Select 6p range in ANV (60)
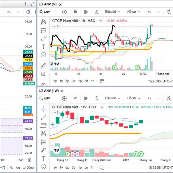Screen dimensions: 173x173 (67, 81)
